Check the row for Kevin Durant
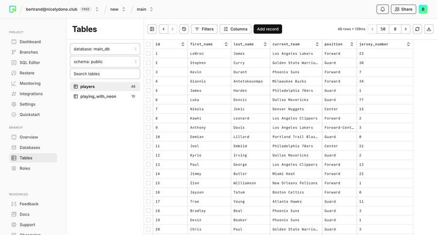Image resolution: width=437 pixels, height=235 pixels. [x=149, y=72]
